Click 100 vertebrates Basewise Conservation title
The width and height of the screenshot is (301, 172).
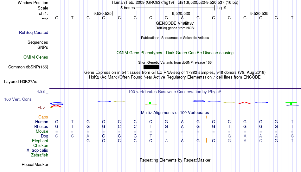tap(175, 92)
